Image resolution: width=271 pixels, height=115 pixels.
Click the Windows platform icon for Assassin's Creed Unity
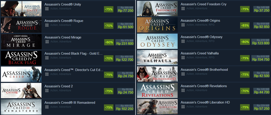click(x=47, y=9)
